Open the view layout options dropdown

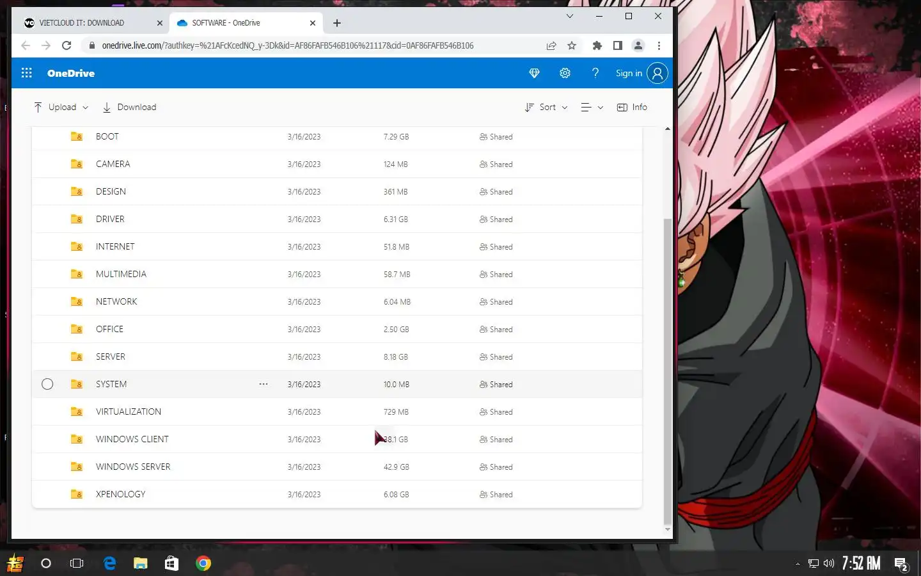[x=592, y=108]
